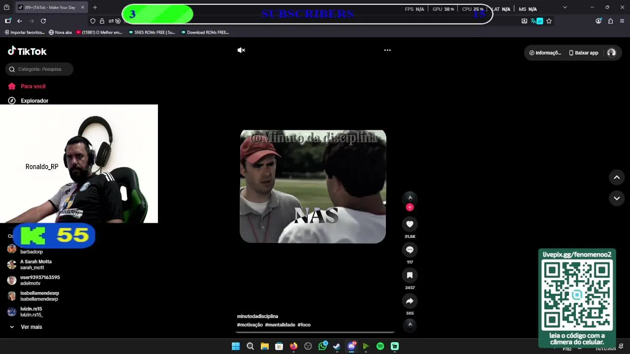Viewport: 630px width, 354px height.
Task: Open browser hamburger menu
Action: point(622,21)
